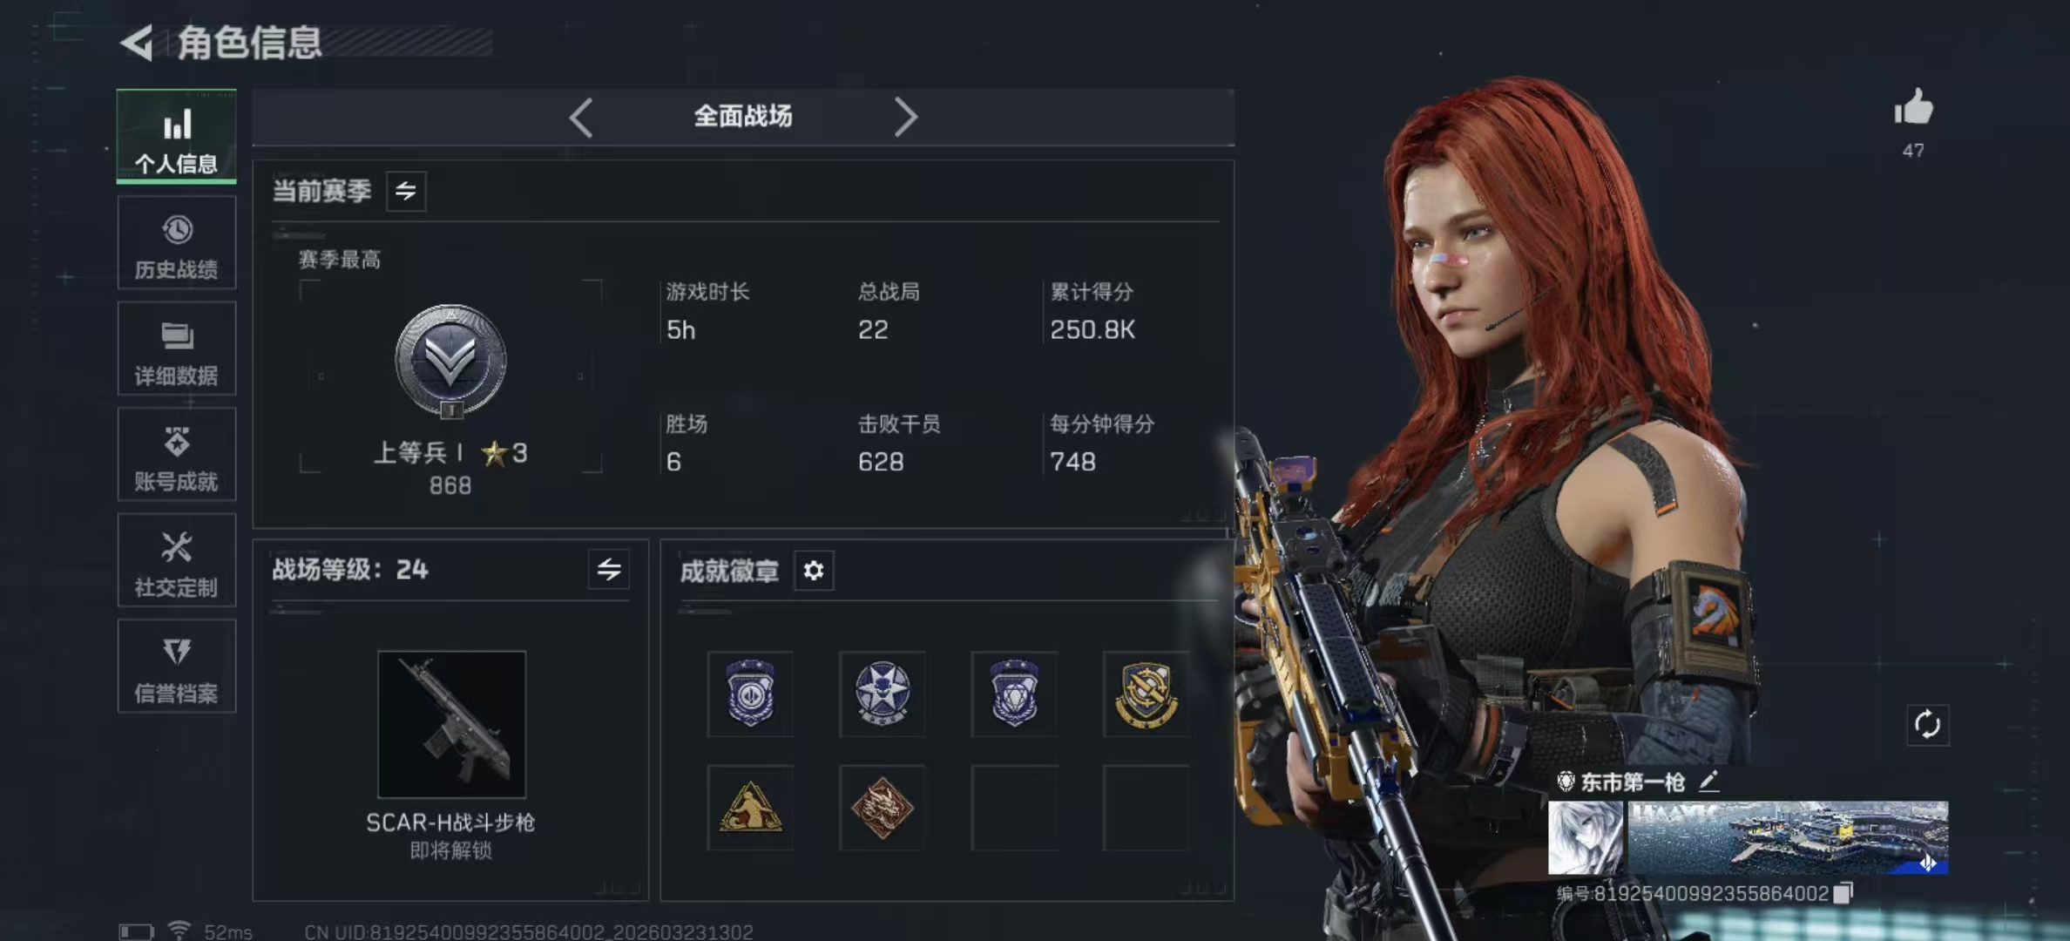Image resolution: width=2070 pixels, height=941 pixels.
Task: Open the 社交定制 tab
Action: [x=177, y=560]
